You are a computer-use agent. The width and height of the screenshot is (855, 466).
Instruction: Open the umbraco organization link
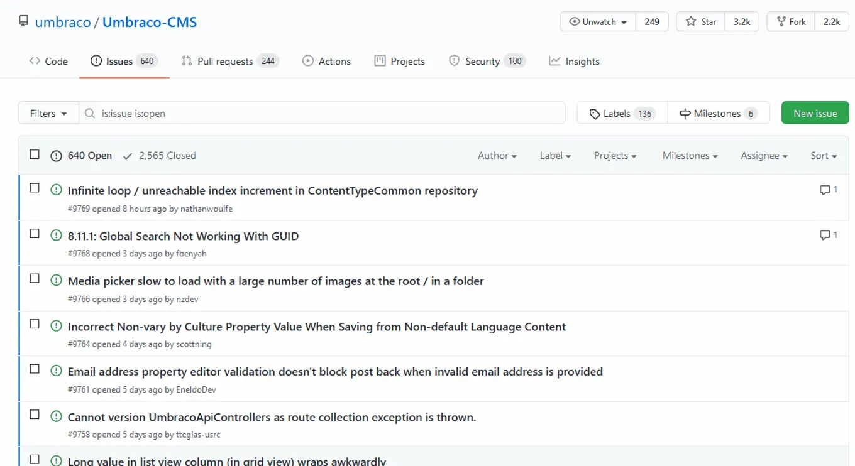tap(63, 22)
